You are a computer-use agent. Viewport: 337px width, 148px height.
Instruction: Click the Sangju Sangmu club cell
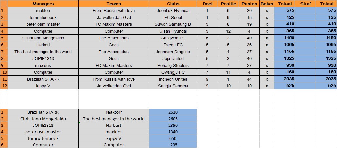tap(173, 86)
